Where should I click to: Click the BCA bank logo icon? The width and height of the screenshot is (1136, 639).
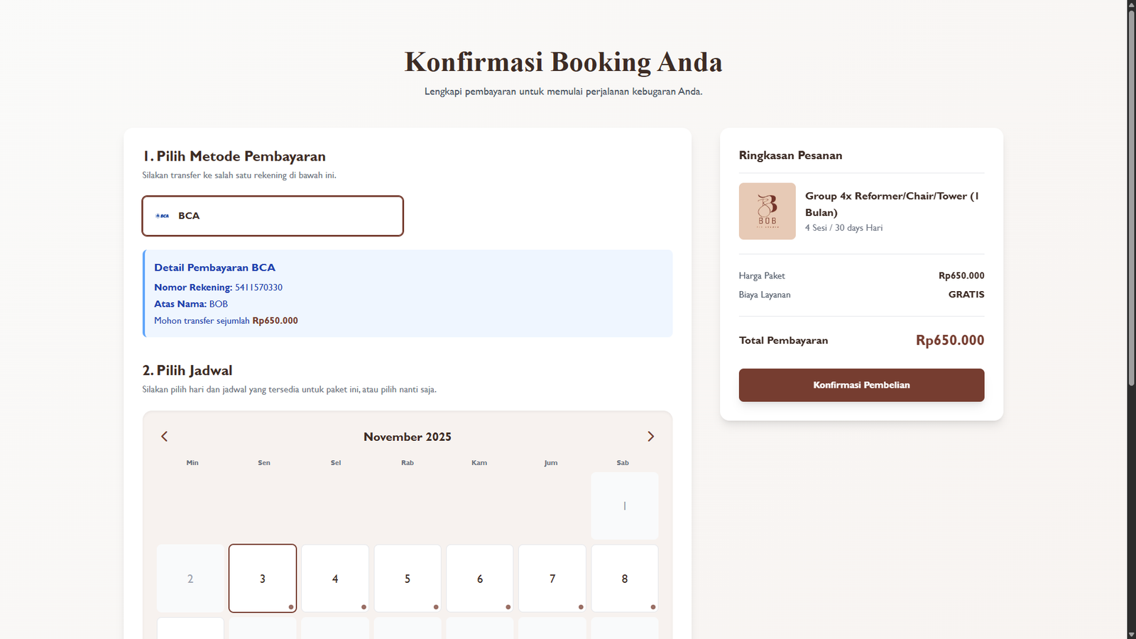(x=163, y=216)
